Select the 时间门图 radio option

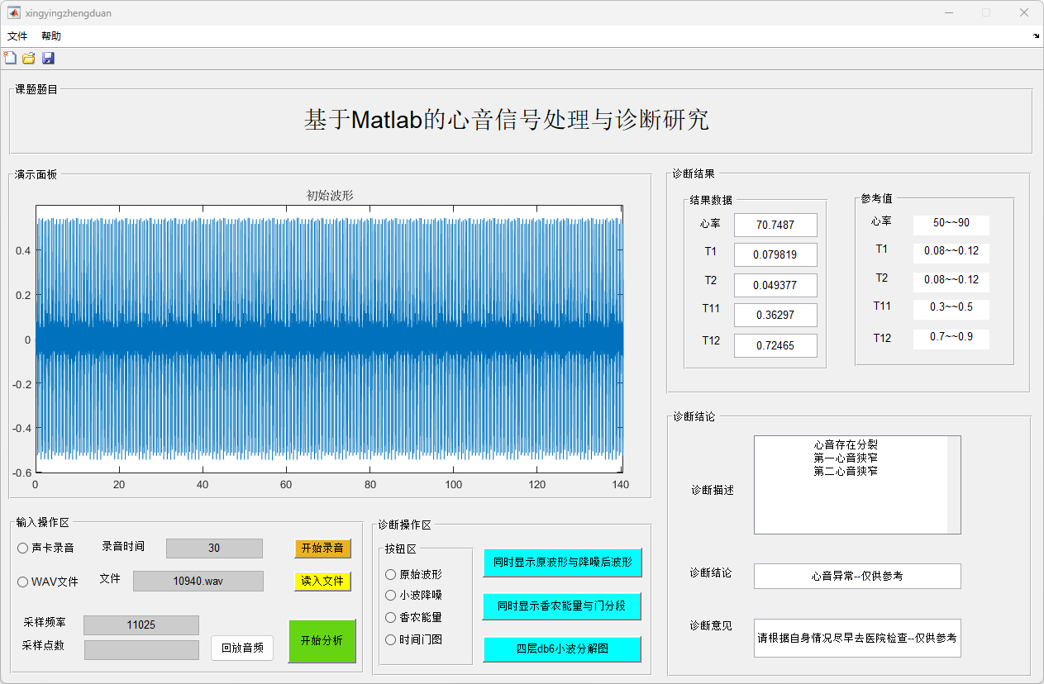391,639
